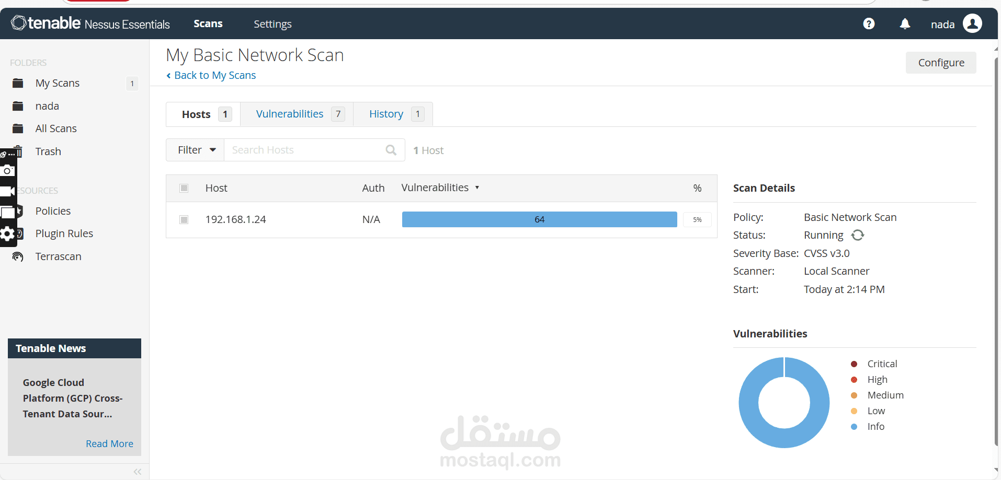Screen dimensions: 1001x480
Task: Switch to the History tab
Action: (x=393, y=114)
